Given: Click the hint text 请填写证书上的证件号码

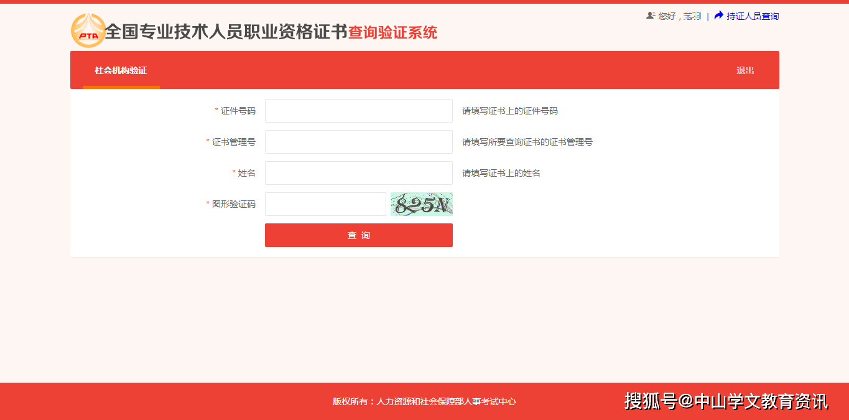Looking at the screenshot, I should pos(510,111).
